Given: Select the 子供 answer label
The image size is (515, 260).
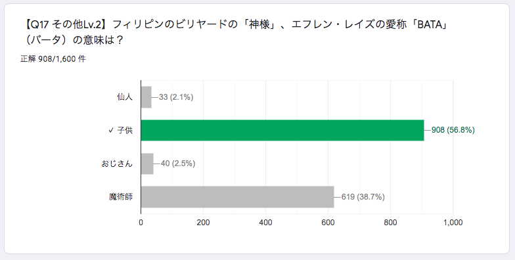Looking at the screenshot, I should (x=125, y=130).
